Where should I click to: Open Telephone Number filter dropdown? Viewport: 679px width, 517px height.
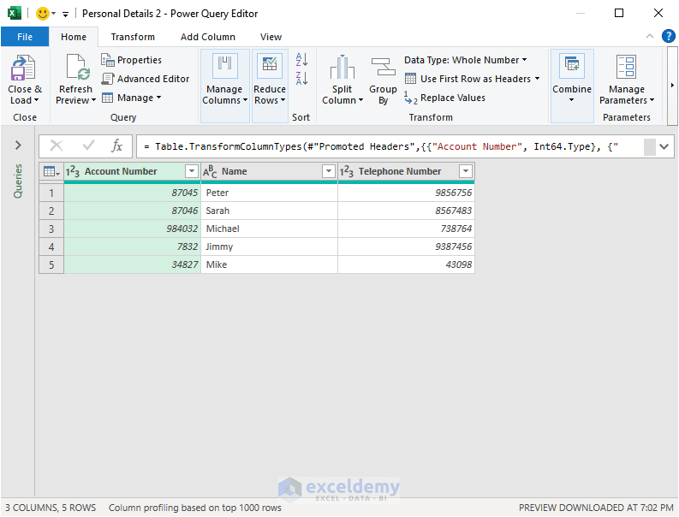click(466, 171)
